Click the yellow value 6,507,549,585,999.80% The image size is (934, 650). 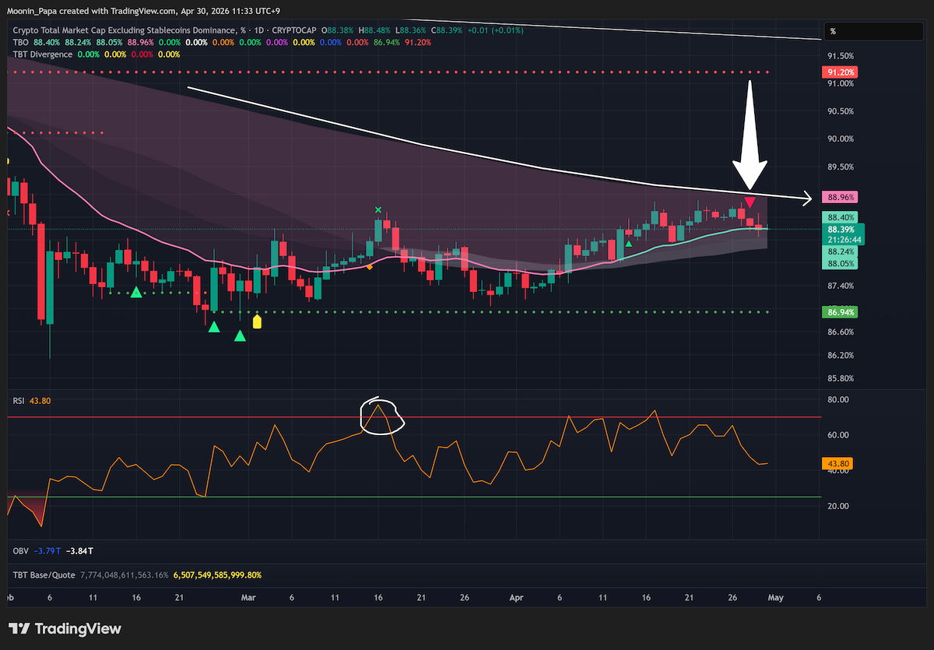(216, 574)
